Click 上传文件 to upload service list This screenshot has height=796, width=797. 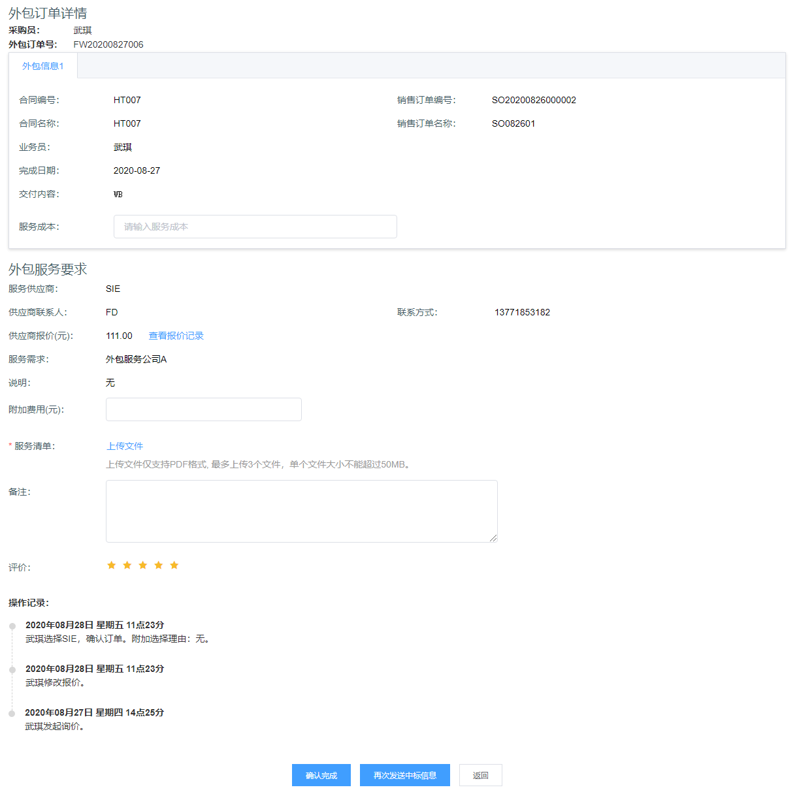coord(125,446)
